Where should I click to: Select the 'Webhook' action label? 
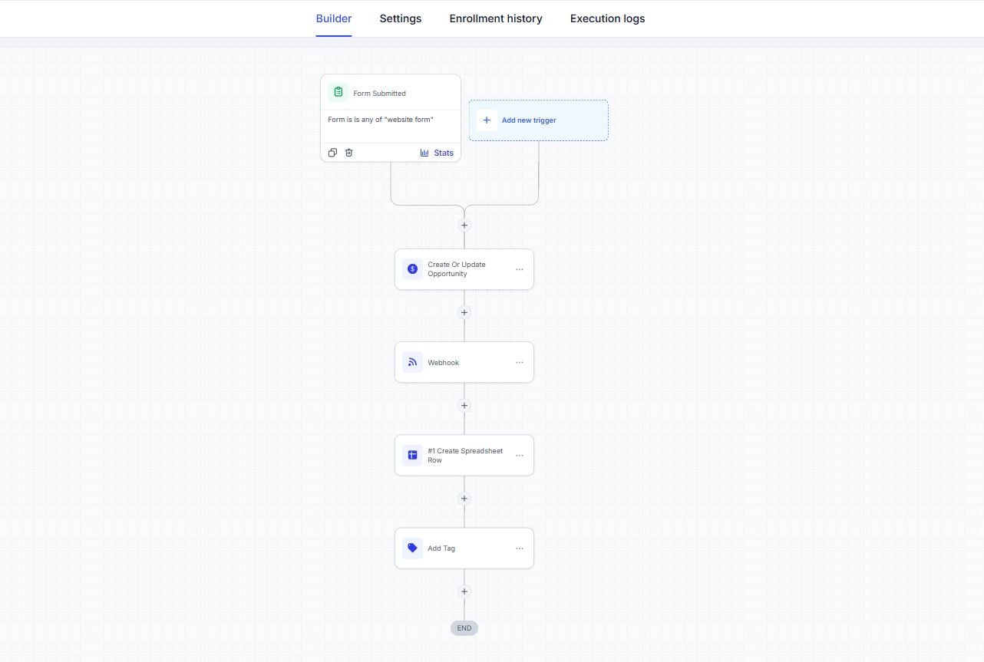[443, 363]
